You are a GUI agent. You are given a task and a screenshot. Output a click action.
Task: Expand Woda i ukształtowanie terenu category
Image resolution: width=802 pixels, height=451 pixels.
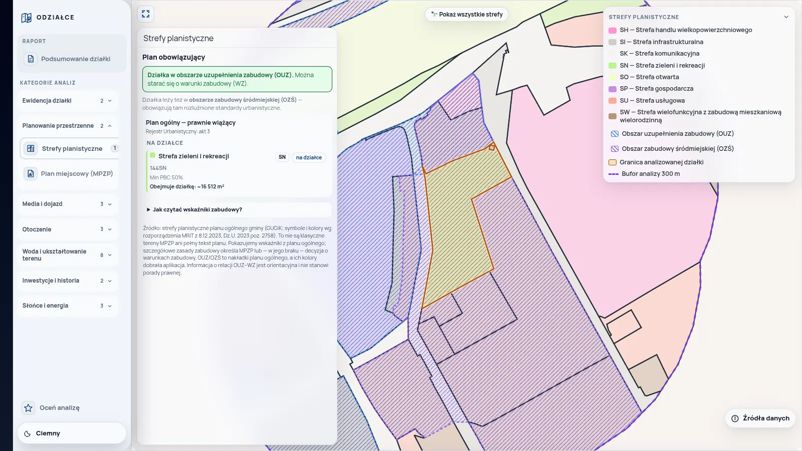tap(68, 255)
